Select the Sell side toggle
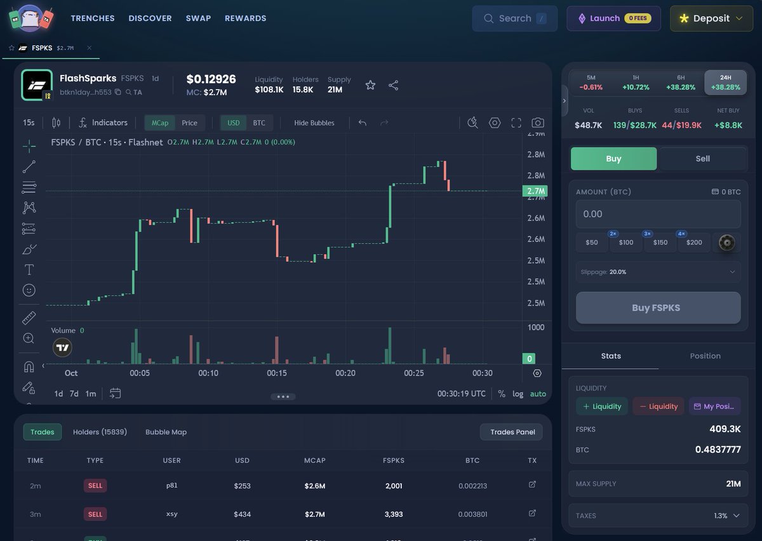The width and height of the screenshot is (762, 541). pos(702,159)
